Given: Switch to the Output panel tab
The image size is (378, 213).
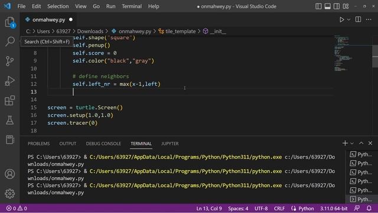Looking at the screenshot, I should pos(68,144).
